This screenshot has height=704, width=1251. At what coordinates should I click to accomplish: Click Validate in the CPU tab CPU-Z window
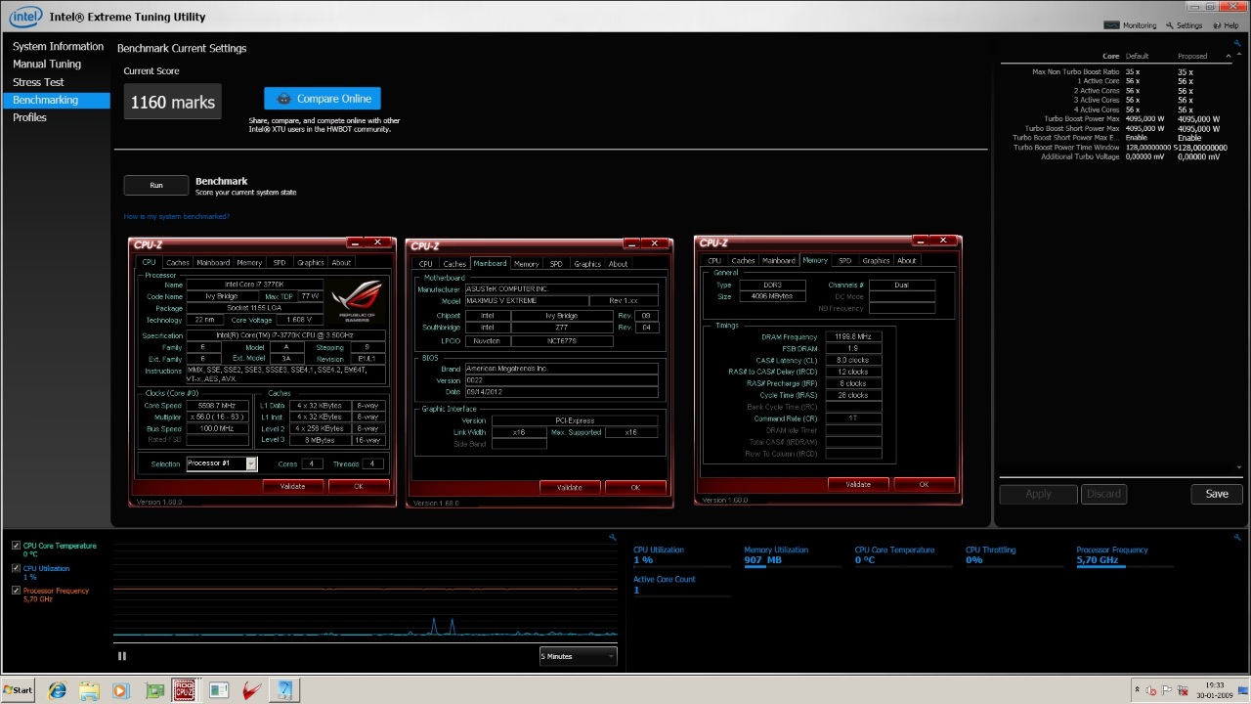(292, 486)
